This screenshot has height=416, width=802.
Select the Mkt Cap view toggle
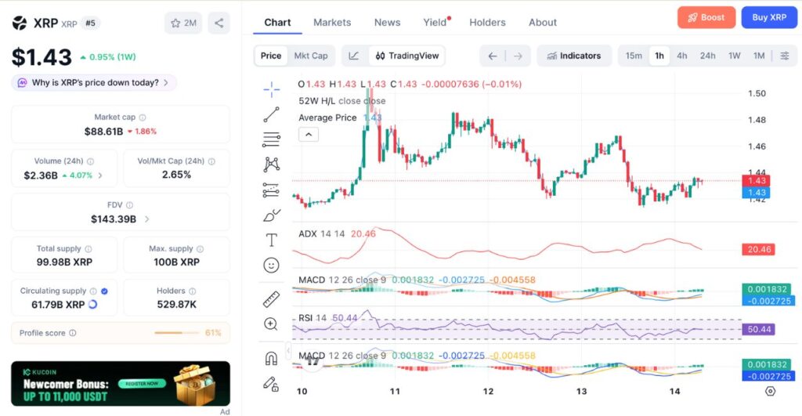(x=311, y=56)
